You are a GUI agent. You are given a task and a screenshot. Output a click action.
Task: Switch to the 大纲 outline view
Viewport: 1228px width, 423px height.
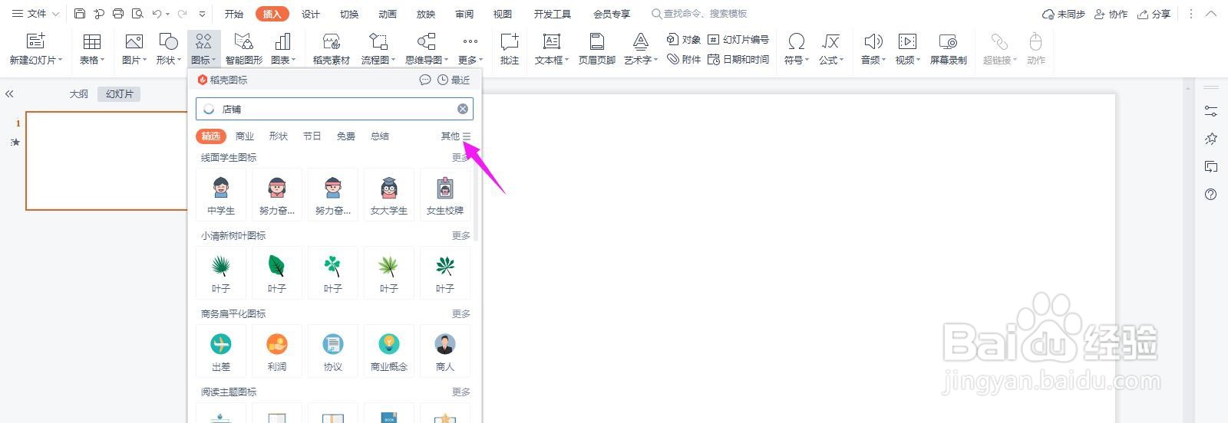79,94
